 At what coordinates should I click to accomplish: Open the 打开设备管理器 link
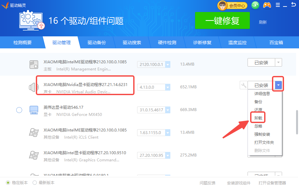(272, 183)
